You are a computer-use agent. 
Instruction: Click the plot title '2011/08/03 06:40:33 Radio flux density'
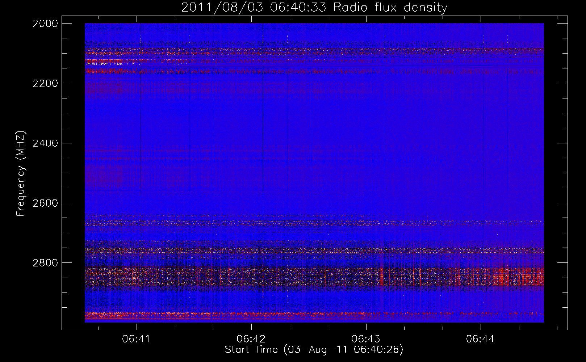click(x=314, y=7)
